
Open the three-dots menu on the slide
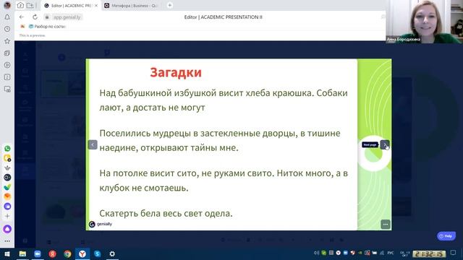tap(386, 225)
